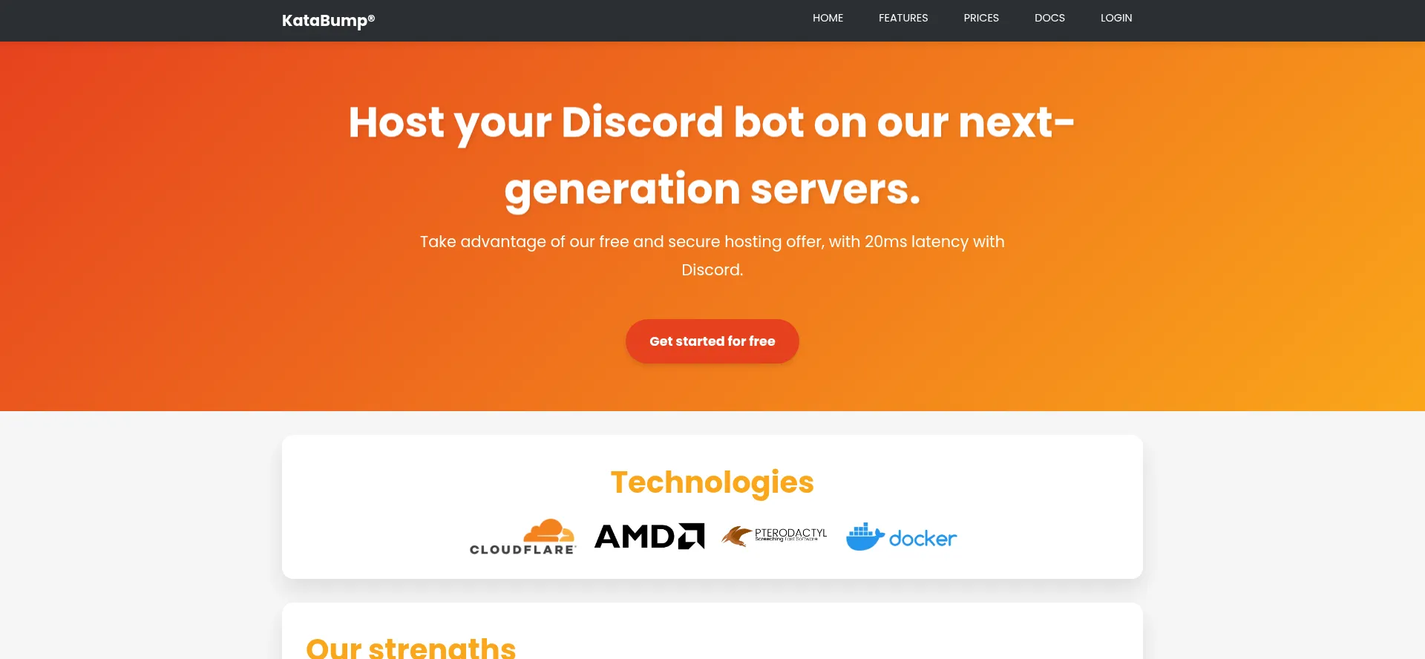Click the Pterodactyl bird icon
1425x659 pixels.
point(736,536)
